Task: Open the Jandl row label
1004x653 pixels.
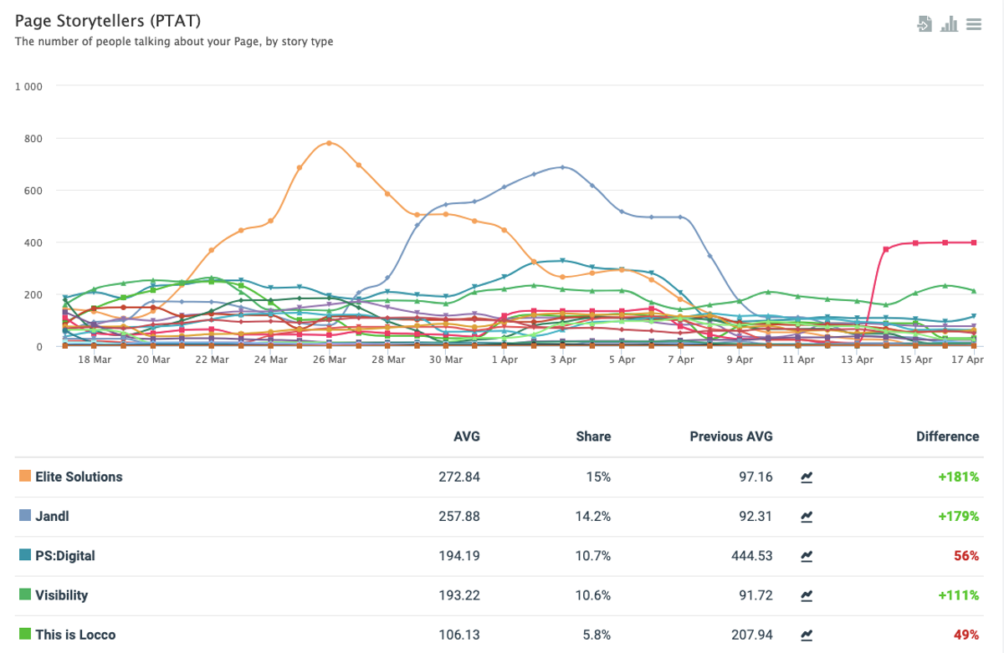Action: point(52,516)
